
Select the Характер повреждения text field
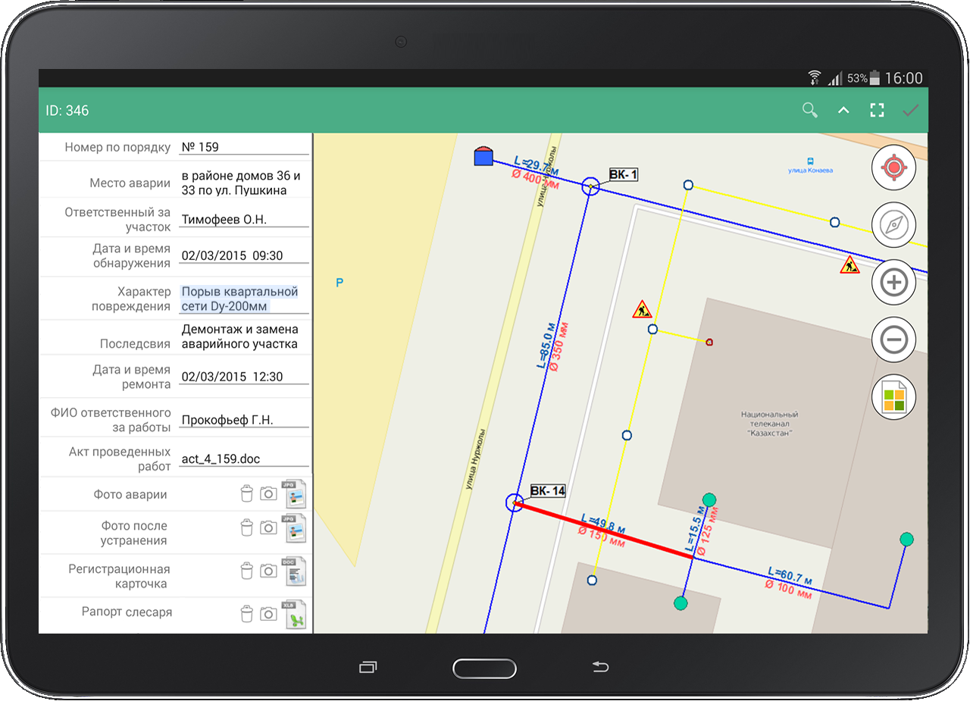coord(239,299)
